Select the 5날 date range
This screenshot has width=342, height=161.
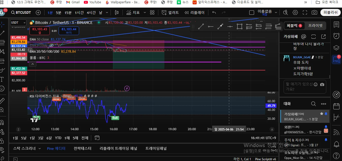click(x=24, y=138)
